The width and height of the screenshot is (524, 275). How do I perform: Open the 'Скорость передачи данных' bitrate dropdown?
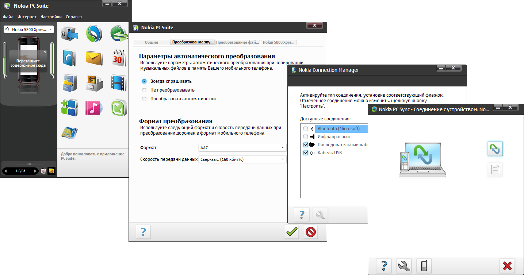click(x=242, y=159)
